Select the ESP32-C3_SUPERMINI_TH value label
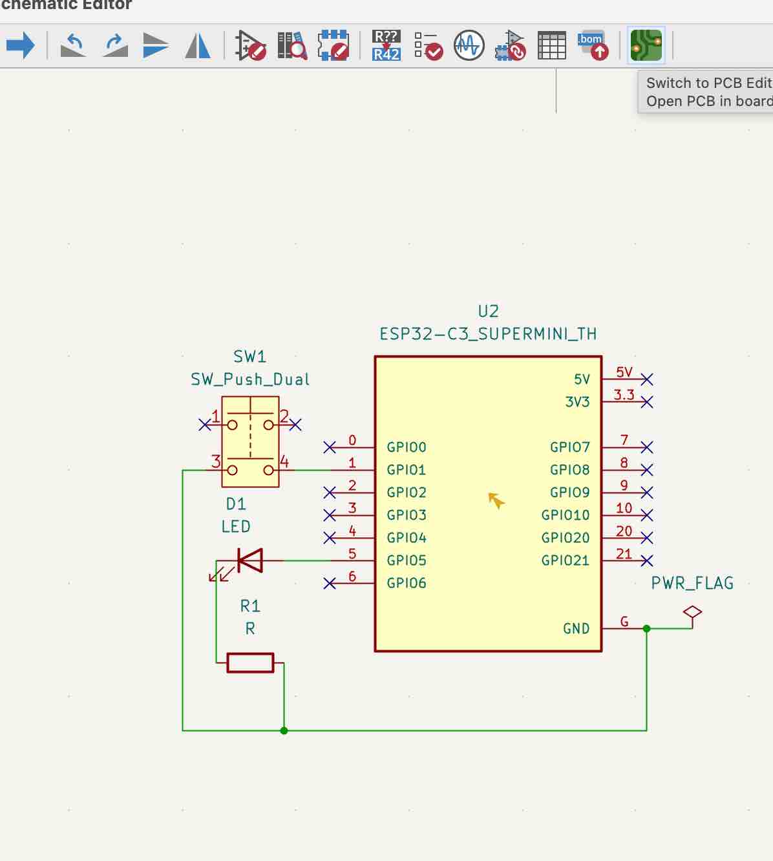 coord(488,334)
